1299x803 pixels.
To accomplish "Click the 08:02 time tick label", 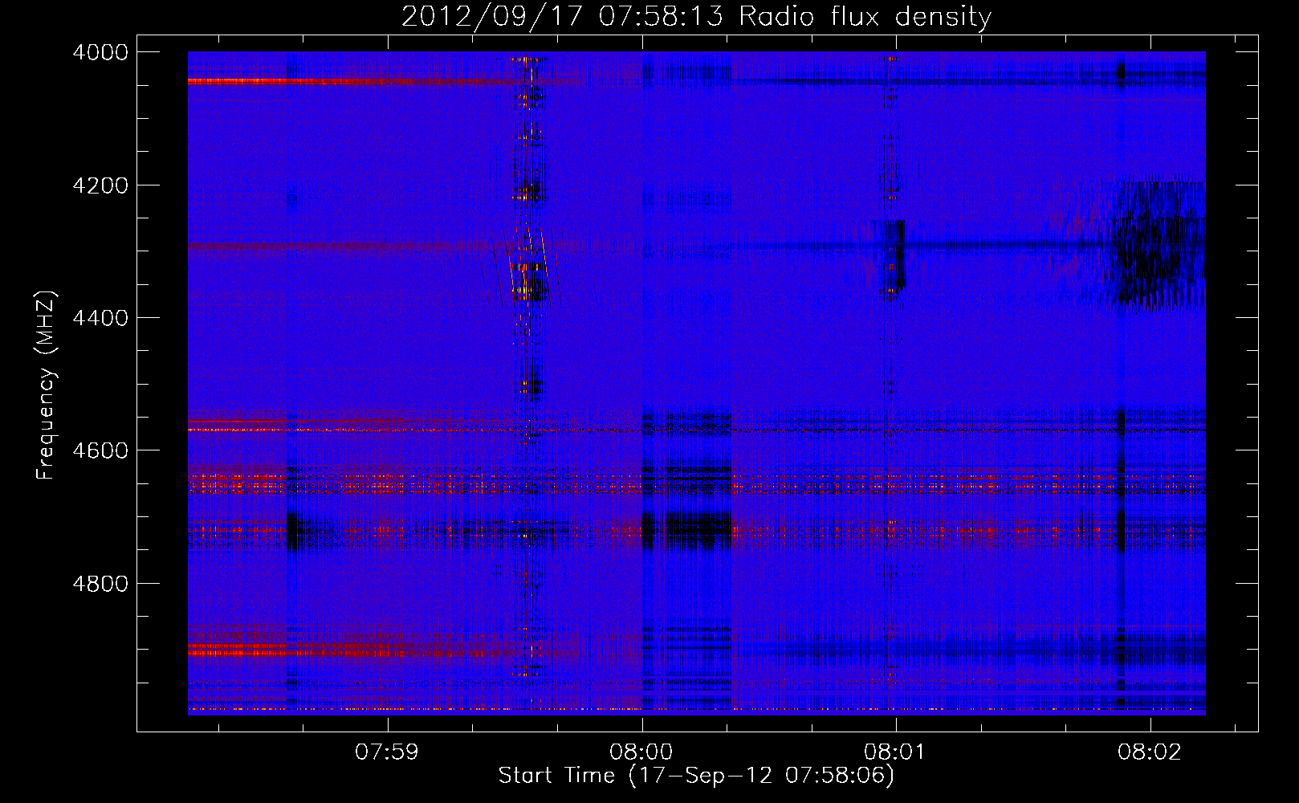I will tap(1150, 752).
